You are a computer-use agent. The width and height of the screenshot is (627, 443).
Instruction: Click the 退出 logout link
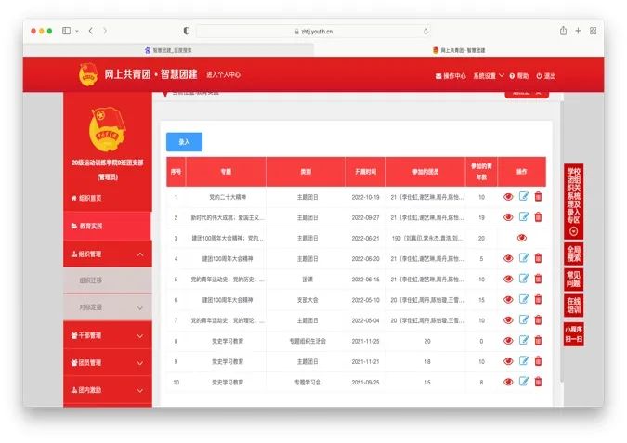pos(545,75)
